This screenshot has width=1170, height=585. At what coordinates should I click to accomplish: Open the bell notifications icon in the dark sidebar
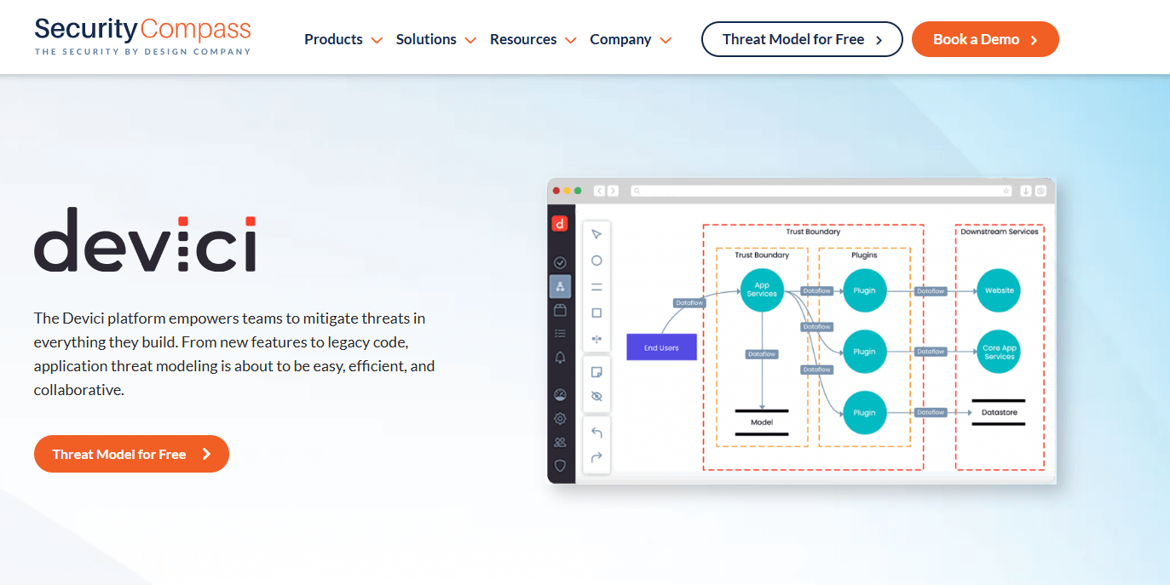561,358
